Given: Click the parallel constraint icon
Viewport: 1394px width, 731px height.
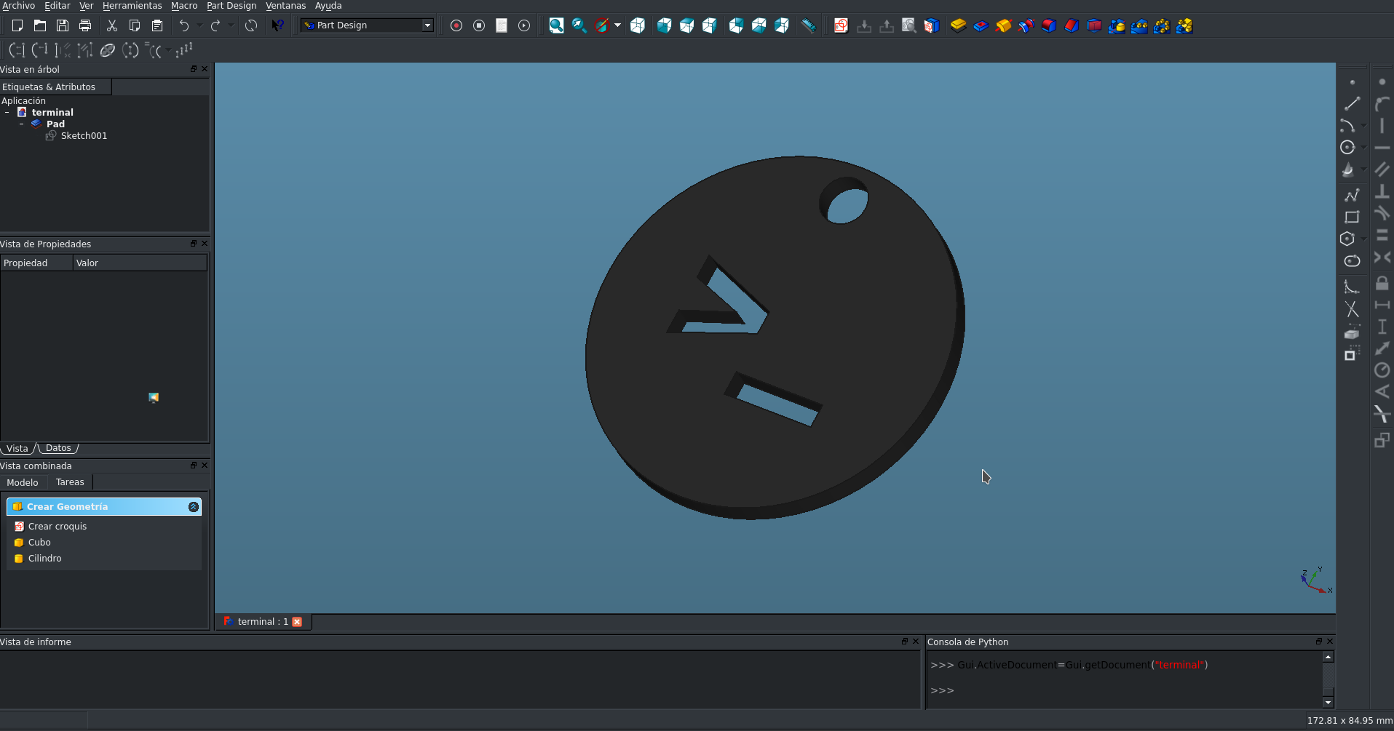Looking at the screenshot, I should coord(1382,169).
